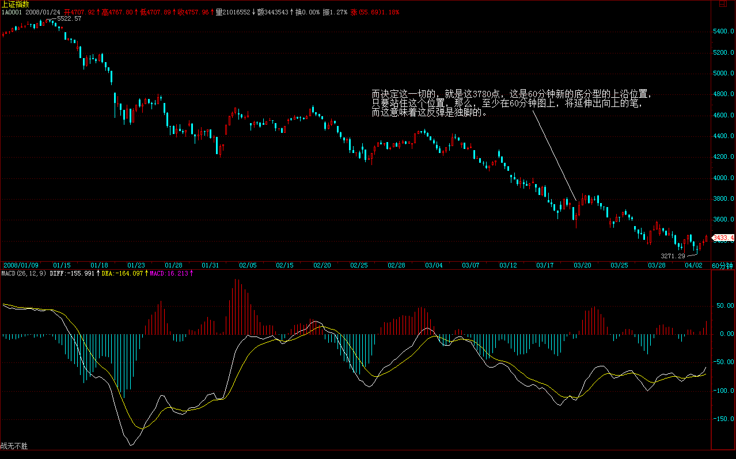Click the -100.0 level on MACD axis
The height and width of the screenshot is (459, 736).
[x=723, y=391]
